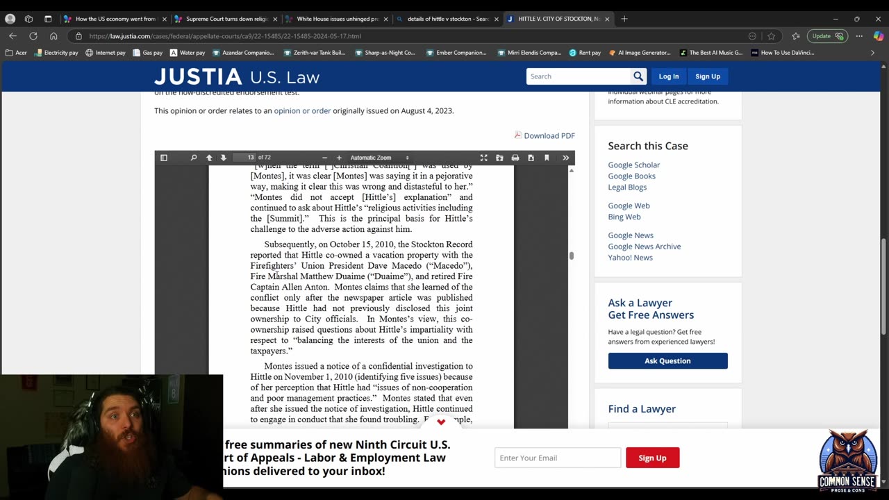Switch PDF to presentation mode

point(484,158)
